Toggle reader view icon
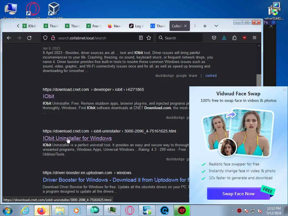The height and width of the screenshot is (216, 288). [x=141, y=38]
